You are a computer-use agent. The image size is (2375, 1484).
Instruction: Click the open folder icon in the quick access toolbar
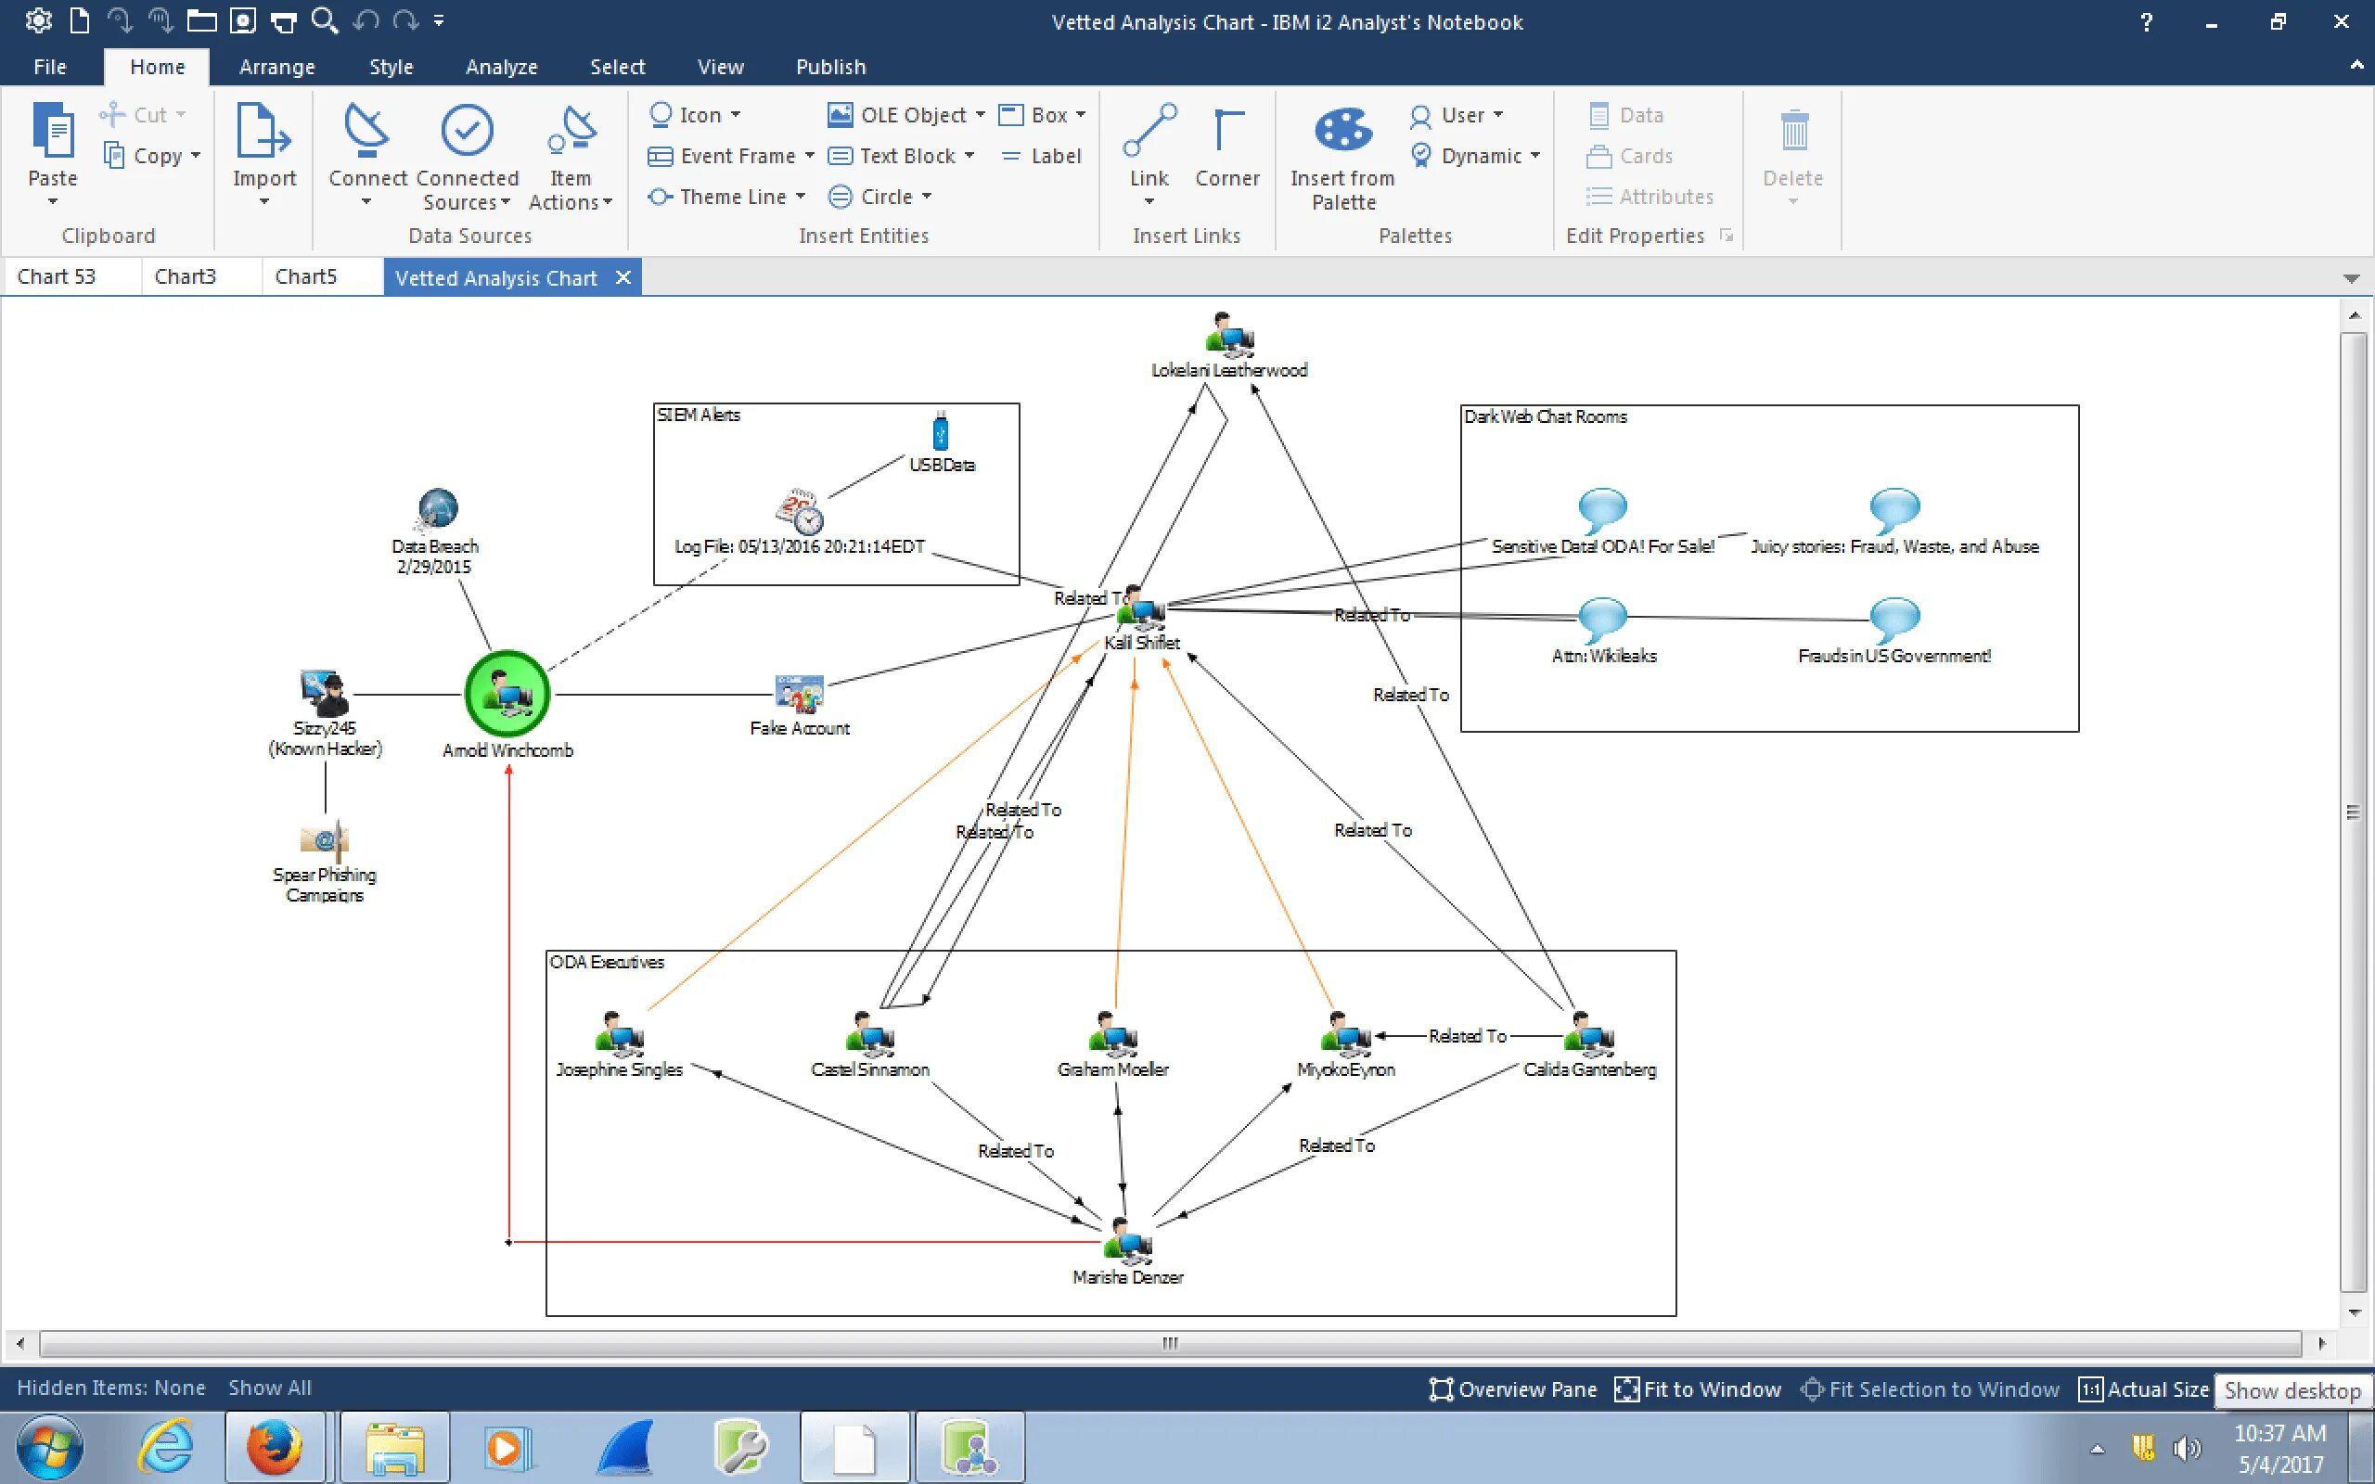(x=201, y=20)
